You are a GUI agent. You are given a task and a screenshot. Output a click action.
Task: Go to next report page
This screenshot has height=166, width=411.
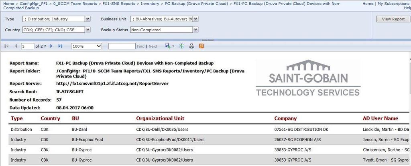(51, 46)
